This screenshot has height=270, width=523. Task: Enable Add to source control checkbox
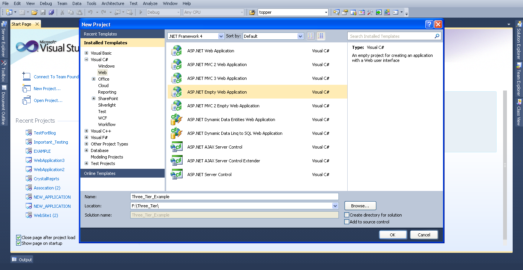click(347, 222)
